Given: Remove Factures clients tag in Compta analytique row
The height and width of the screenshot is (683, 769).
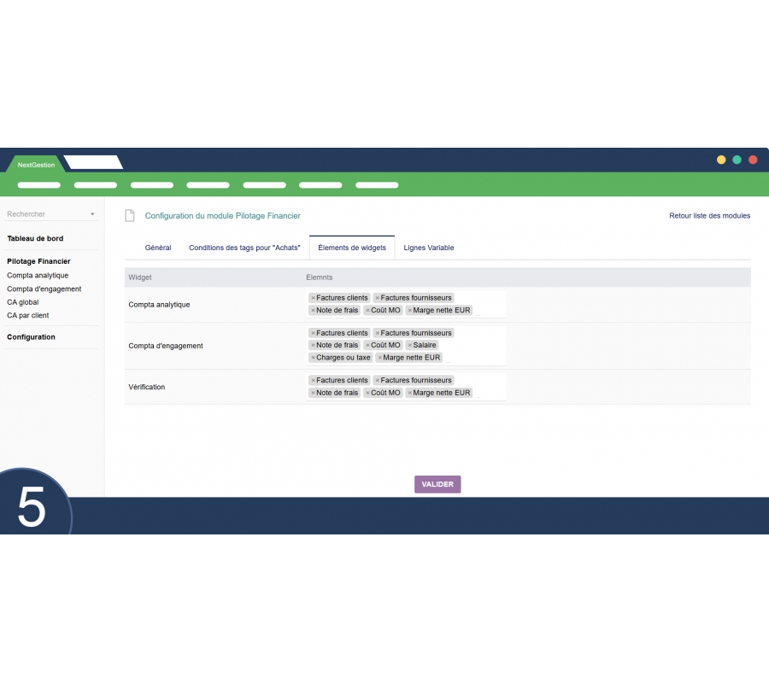Looking at the screenshot, I should pyautogui.click(x=313, y=298).
